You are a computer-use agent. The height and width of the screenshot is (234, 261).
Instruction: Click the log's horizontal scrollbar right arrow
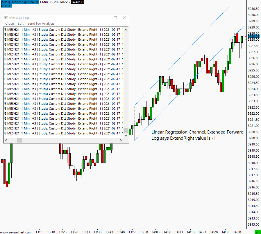click(121, 140)
